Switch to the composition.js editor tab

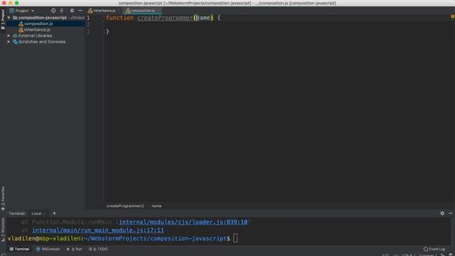point(142,11)
